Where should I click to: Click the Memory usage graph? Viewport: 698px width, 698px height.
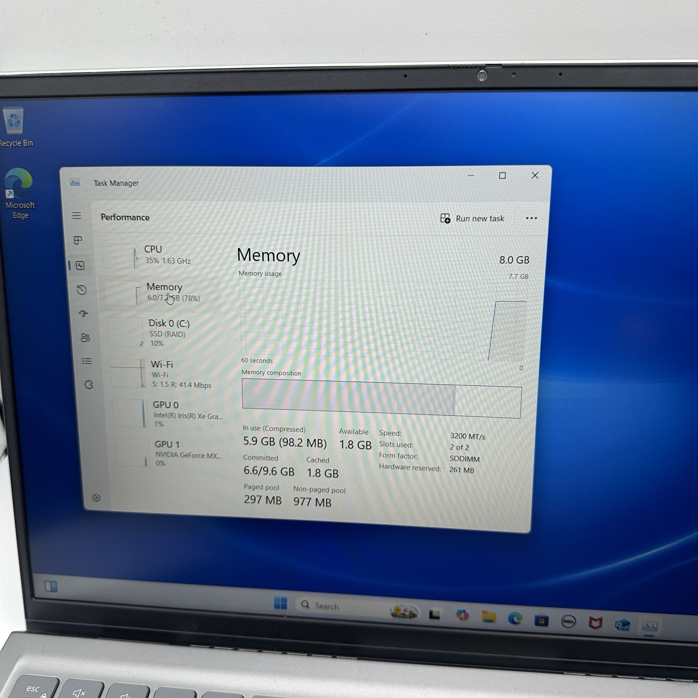(x=383, y=321)
